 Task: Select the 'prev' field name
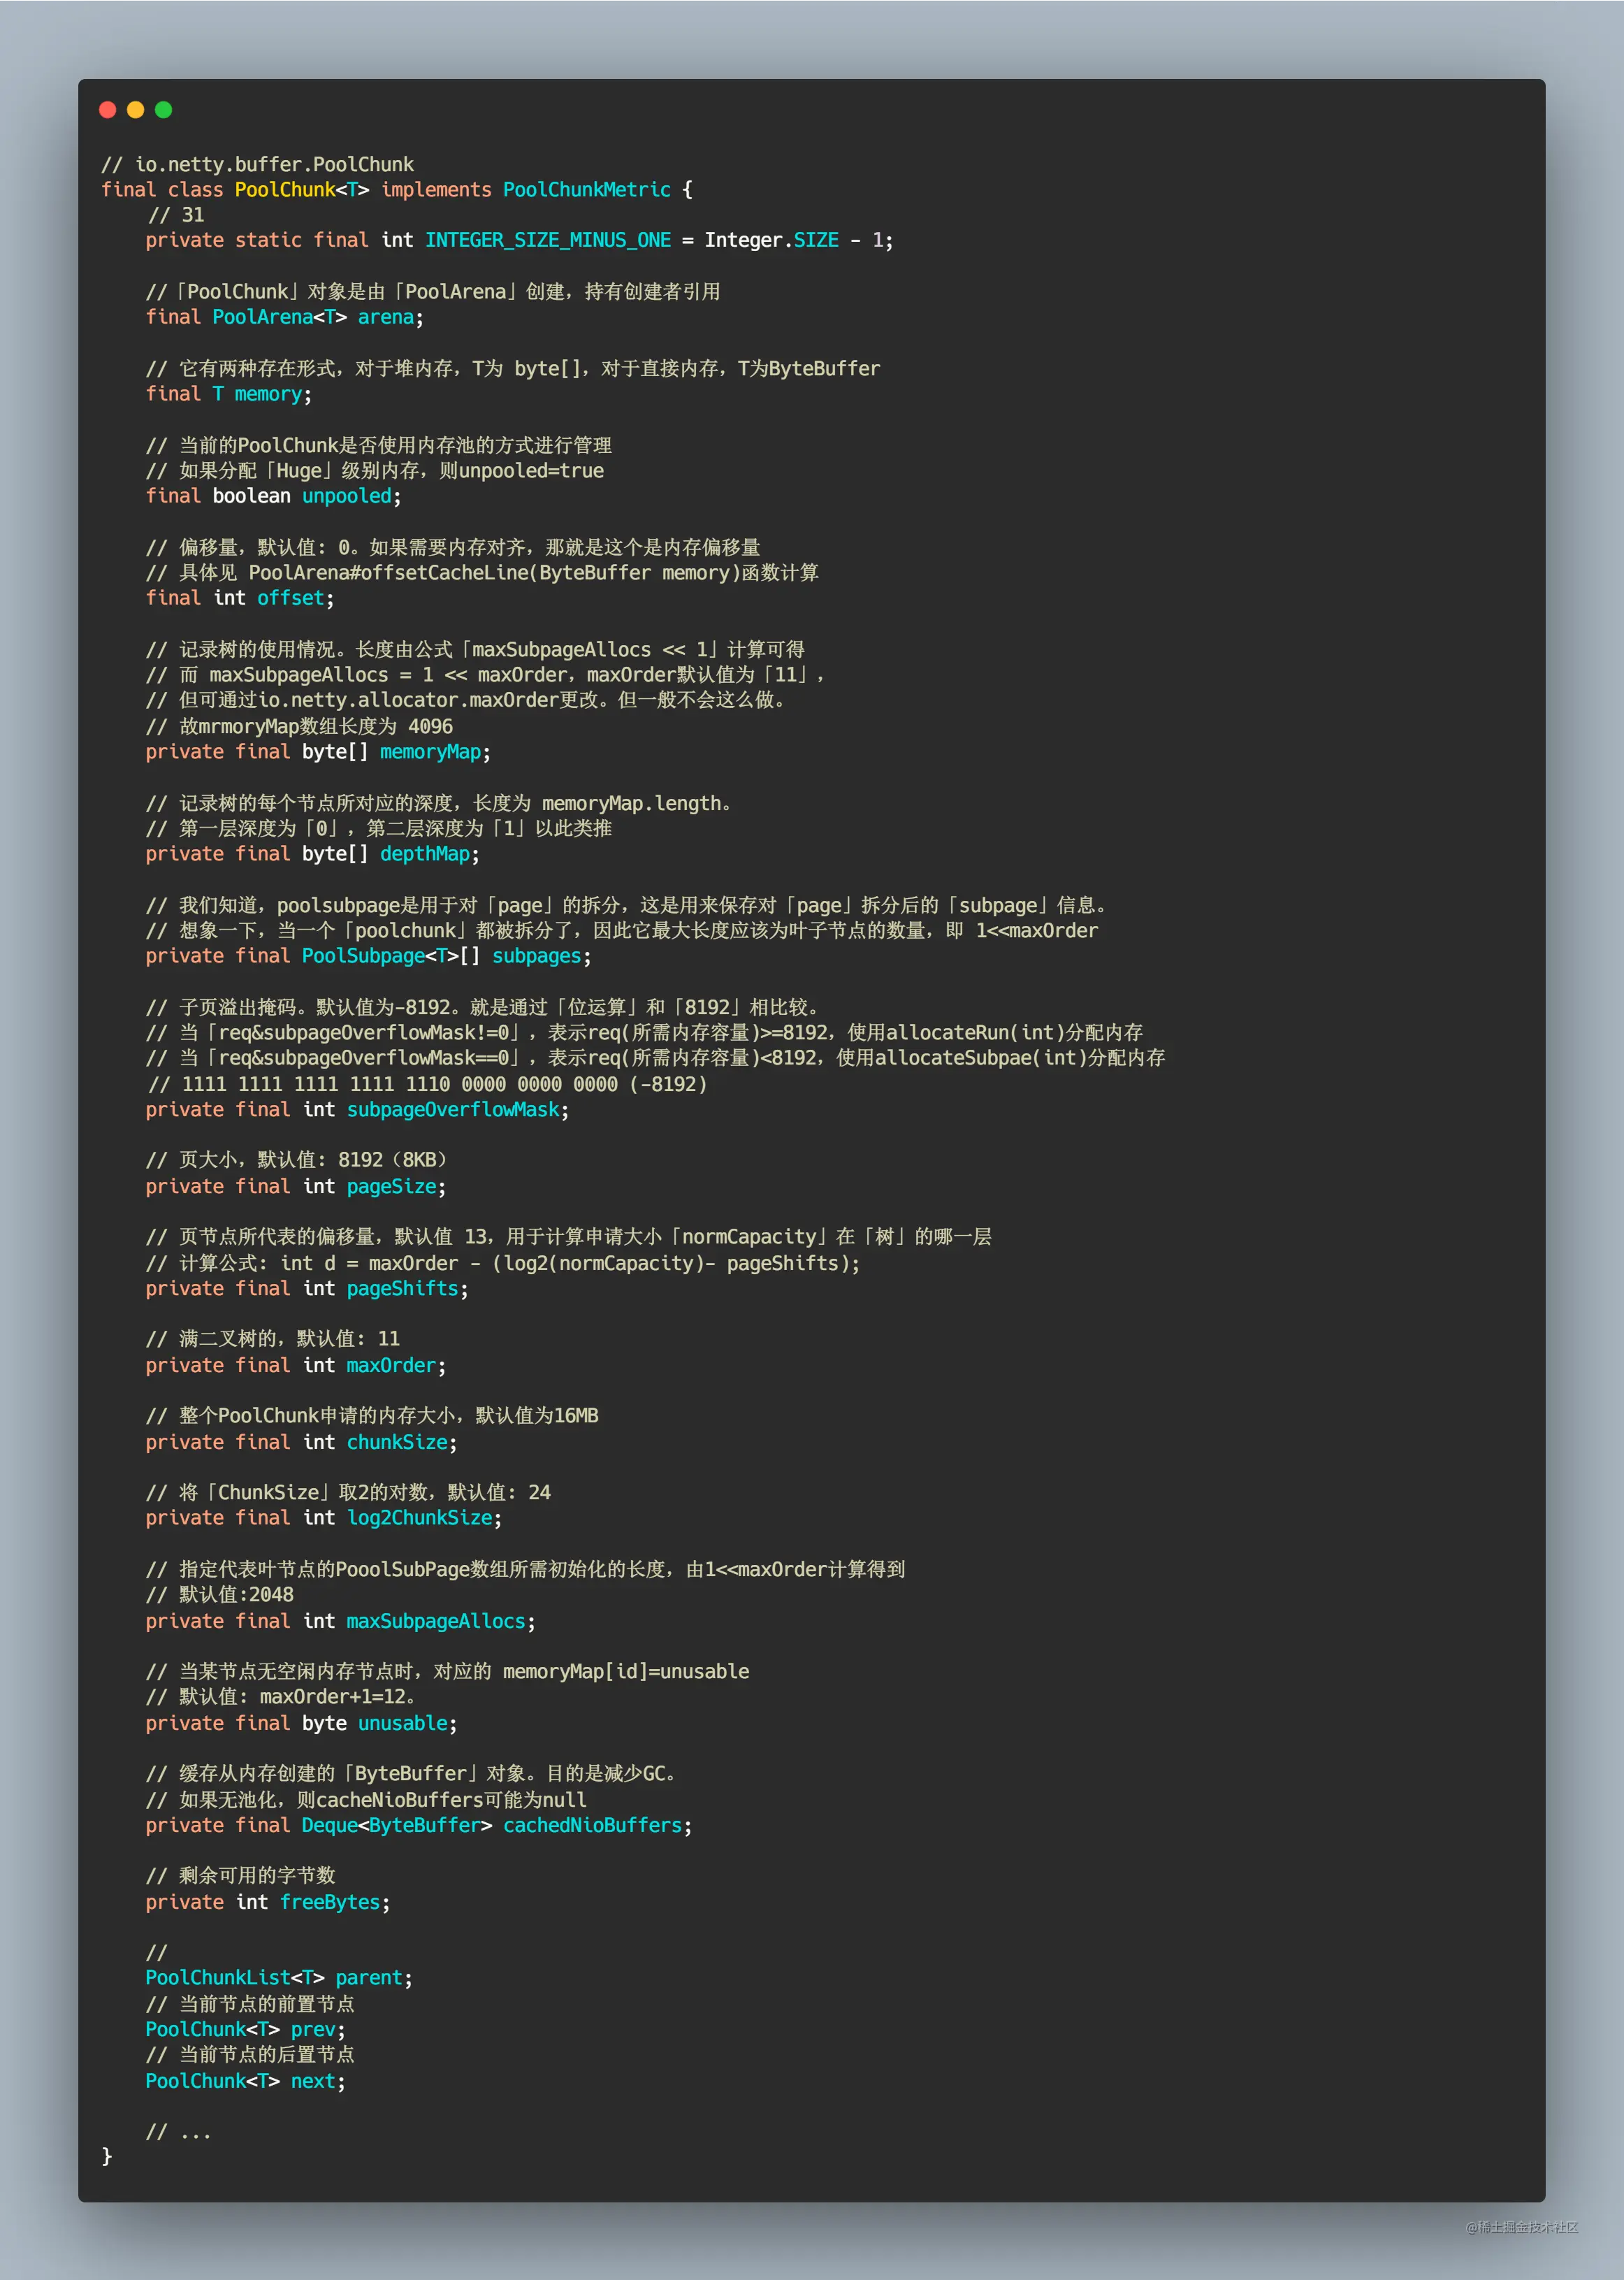pos(313,2030)
